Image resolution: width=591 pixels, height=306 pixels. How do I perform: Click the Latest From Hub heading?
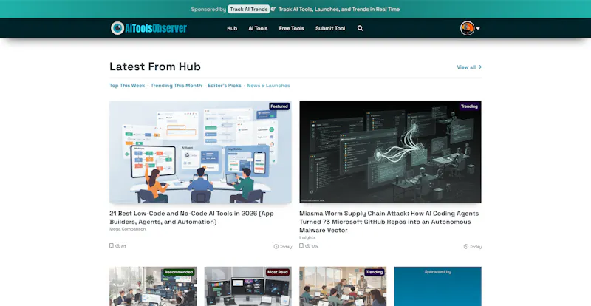coord(155,67)
